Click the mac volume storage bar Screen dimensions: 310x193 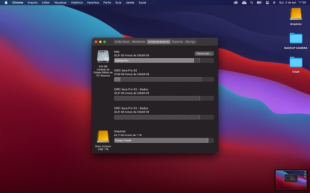pos(164,61)
